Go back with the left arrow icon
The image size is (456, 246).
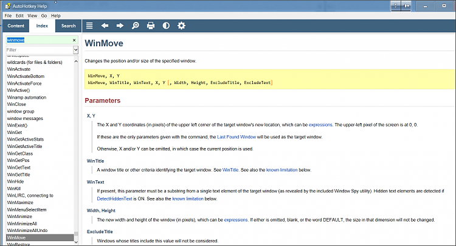[x=105, y=26]
